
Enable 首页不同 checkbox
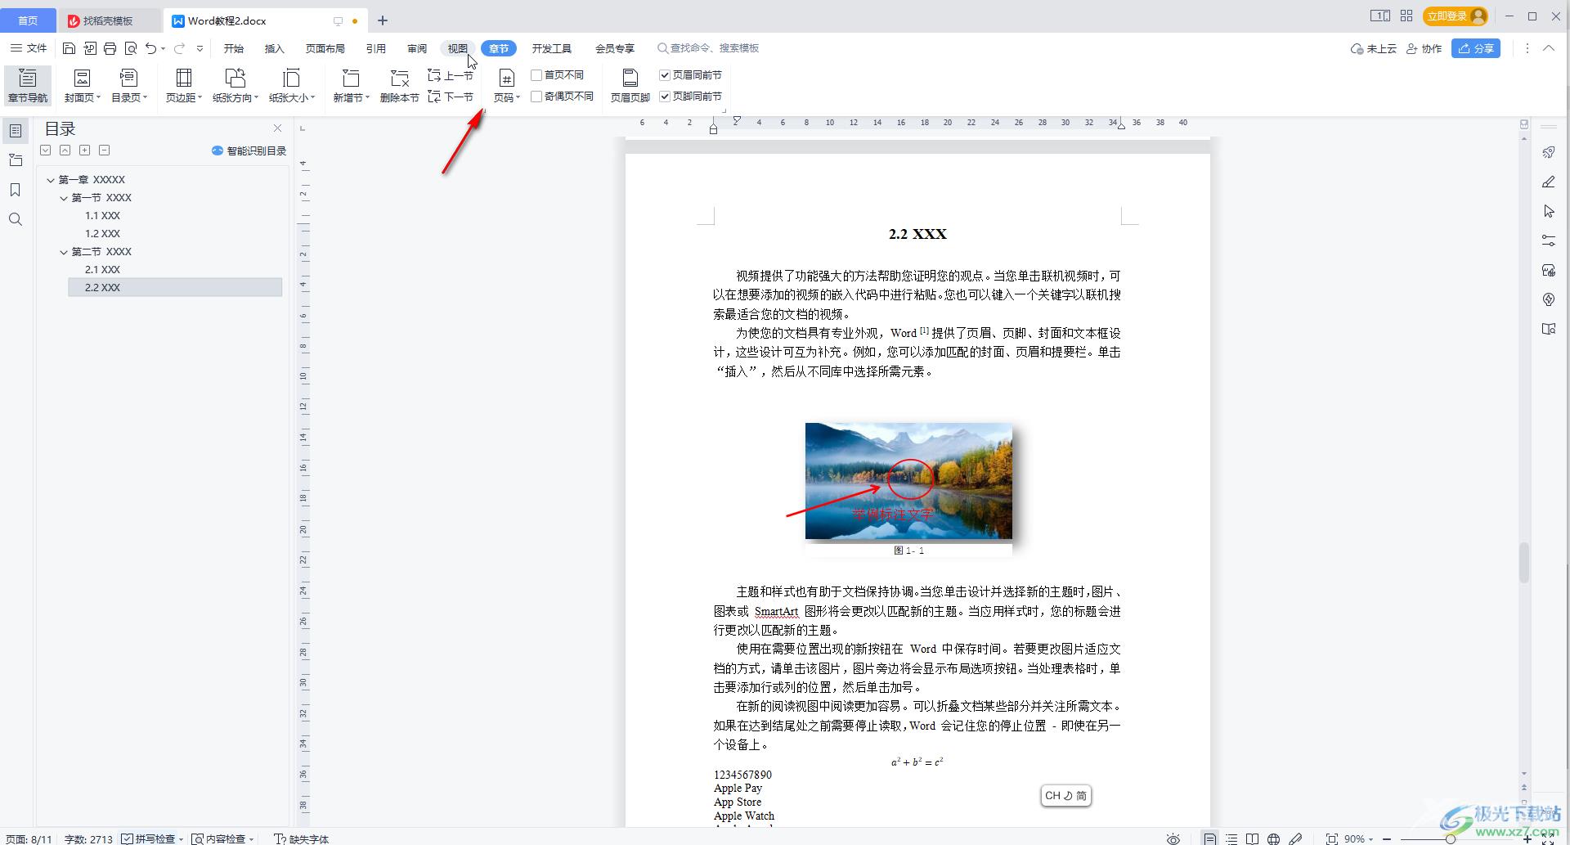click(x=536, y=75)
